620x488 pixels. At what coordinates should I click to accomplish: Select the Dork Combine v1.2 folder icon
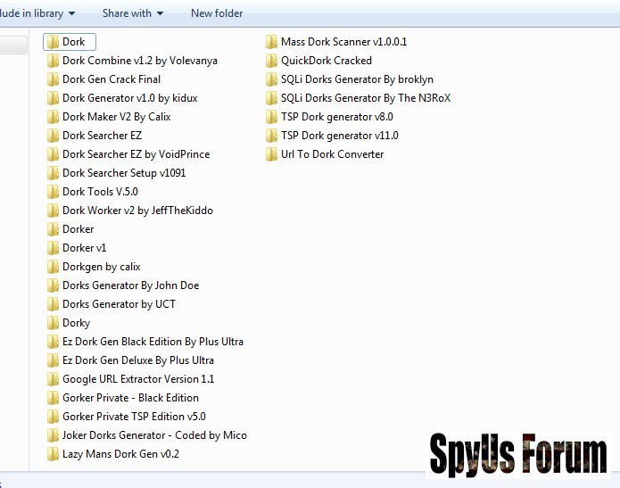(x=53, y=61)
